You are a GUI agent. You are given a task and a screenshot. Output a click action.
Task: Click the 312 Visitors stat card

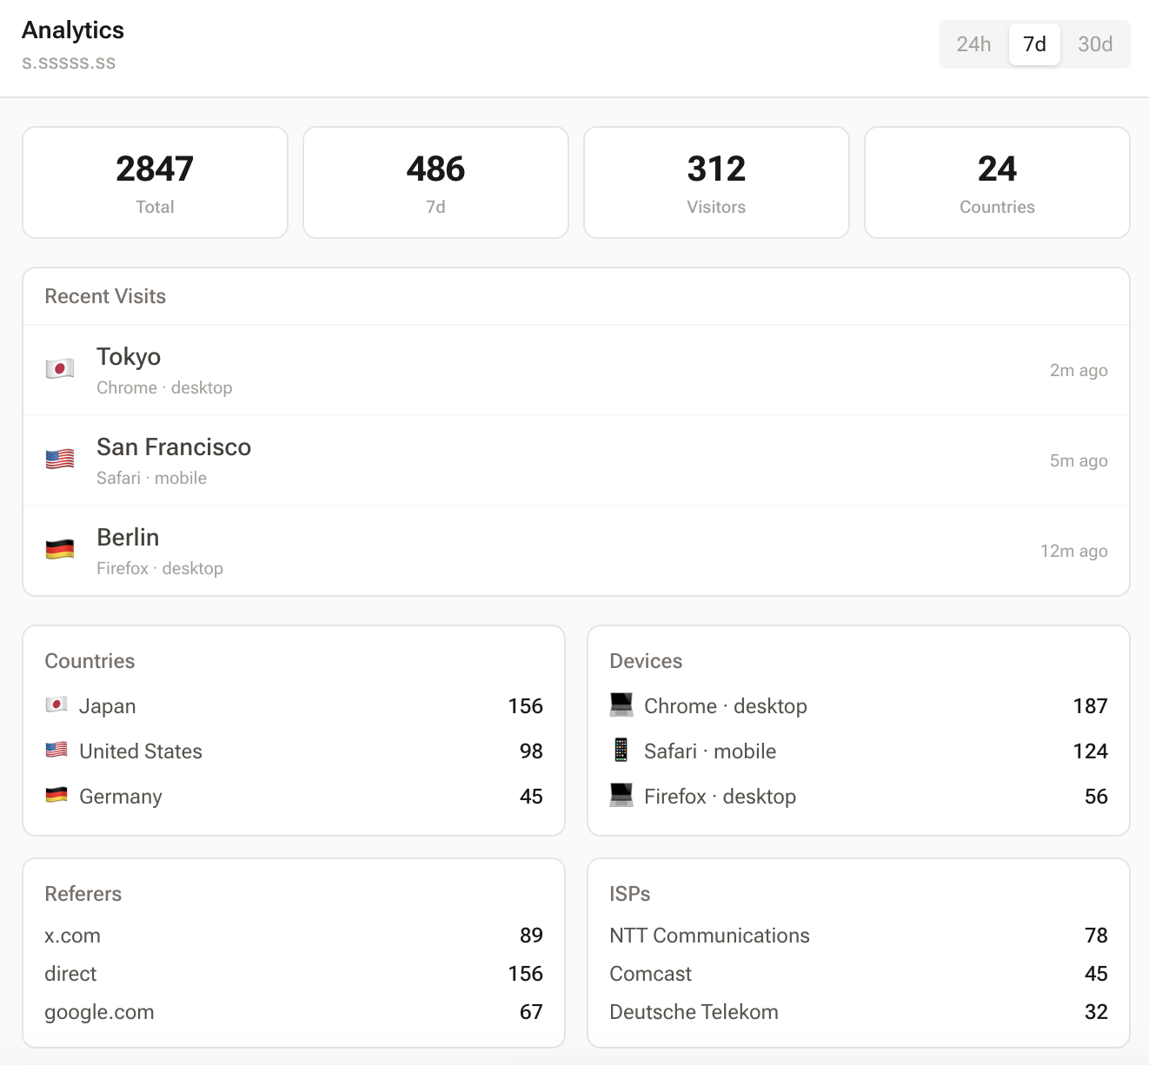point(716,182)
